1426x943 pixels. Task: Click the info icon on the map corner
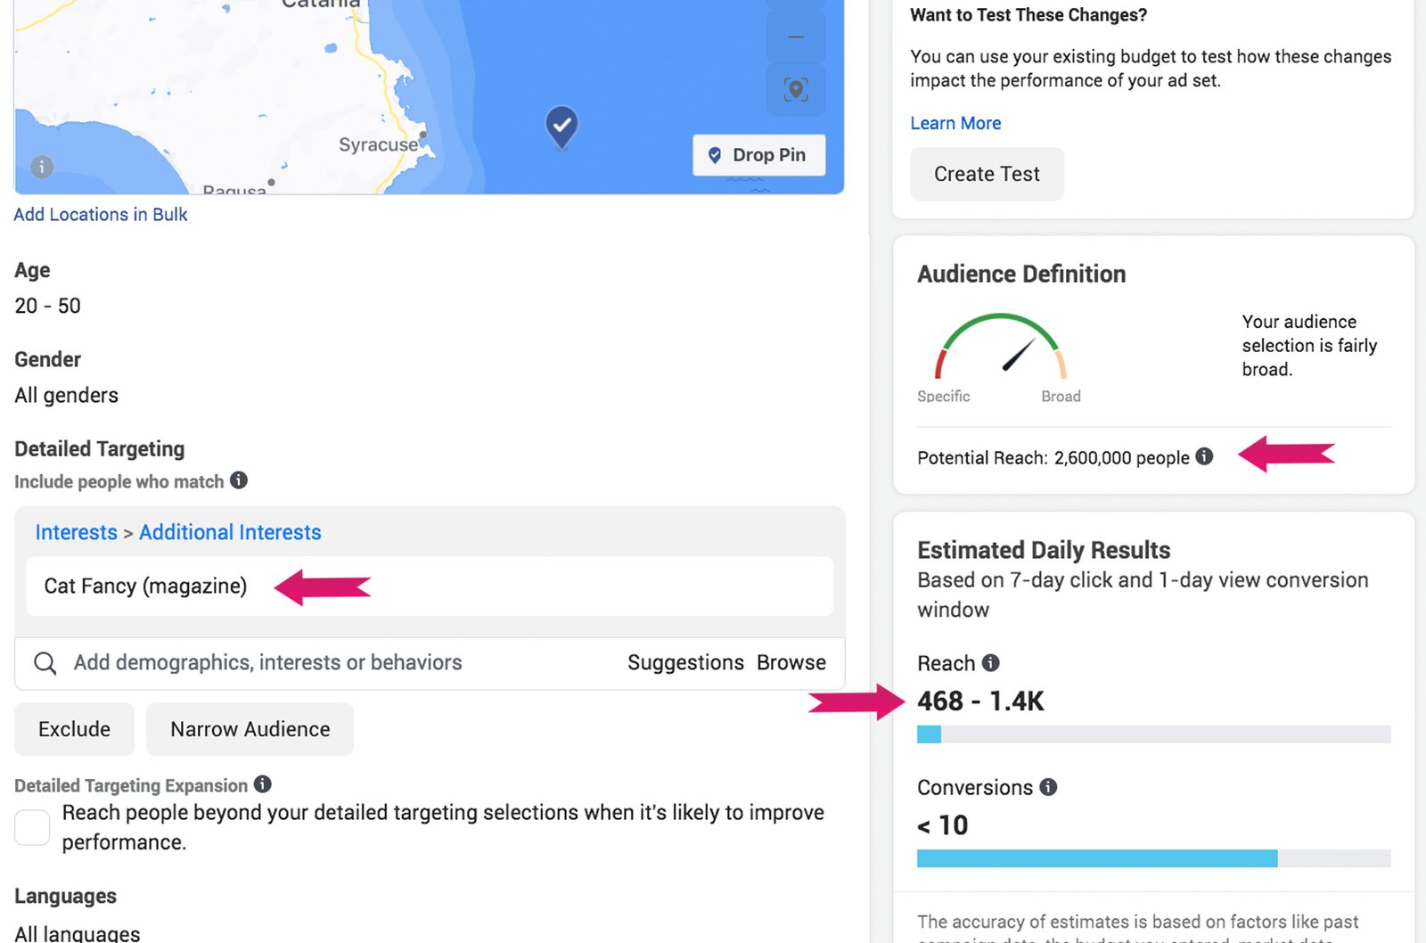point(40,168)
